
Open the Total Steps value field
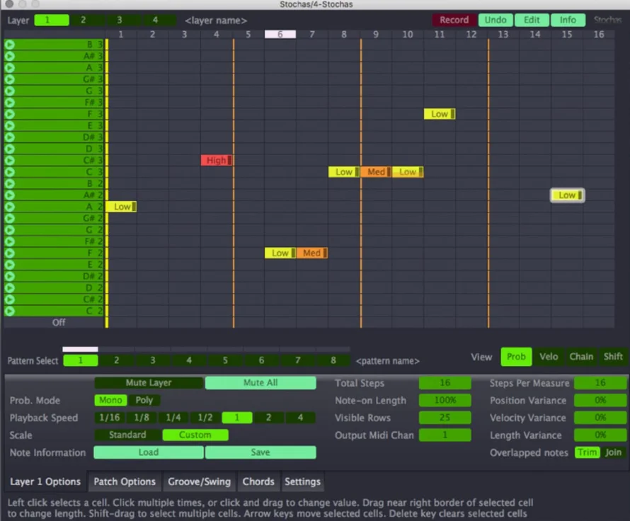445,383
